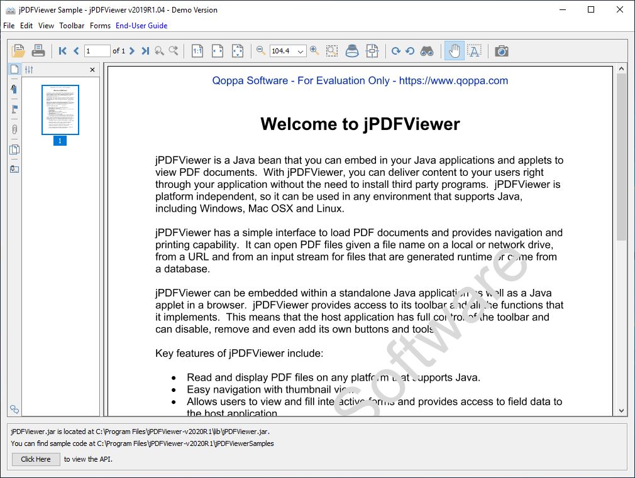
Task: Go to the next view
Action: [174, 51]
